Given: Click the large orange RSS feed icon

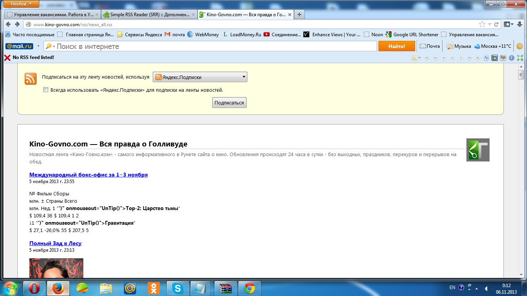Looking at the screenshot, I should tap(31, 79).
